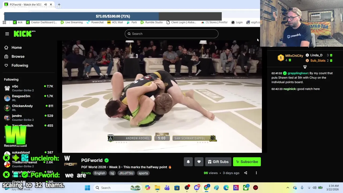Go to Home in the sidebar

coord(13,47)
